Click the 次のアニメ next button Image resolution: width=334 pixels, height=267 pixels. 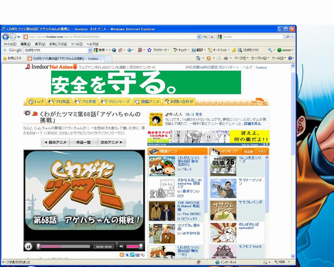[x=112, y=142]
